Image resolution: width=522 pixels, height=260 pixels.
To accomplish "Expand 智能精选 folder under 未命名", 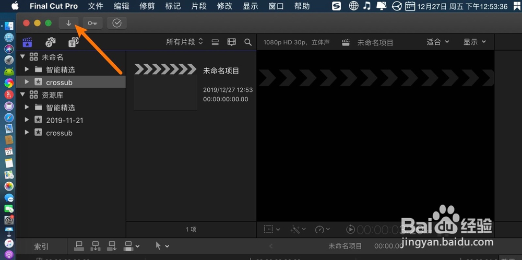I will [x=27, y=69].
